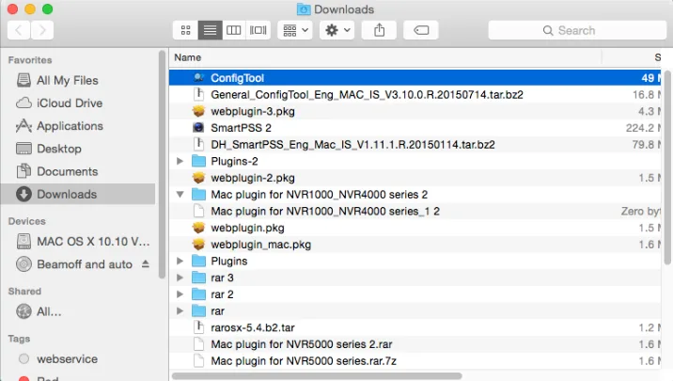Collapse Mac plugin for NVR1000_NVR4000 series 2

tap(180, 195)
